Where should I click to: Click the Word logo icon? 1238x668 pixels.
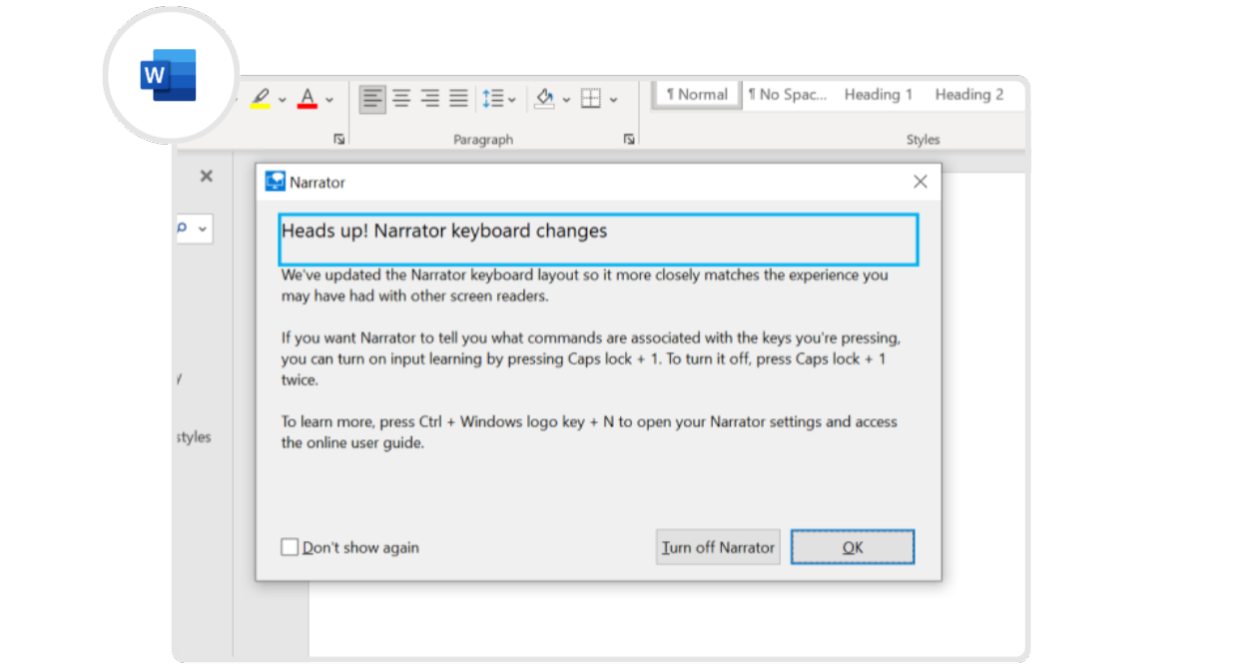tap(170, 76)
